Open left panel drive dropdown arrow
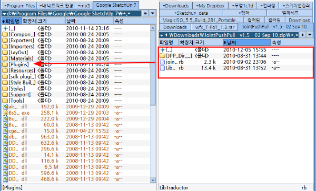316x191 pixels. coord(4,14)
